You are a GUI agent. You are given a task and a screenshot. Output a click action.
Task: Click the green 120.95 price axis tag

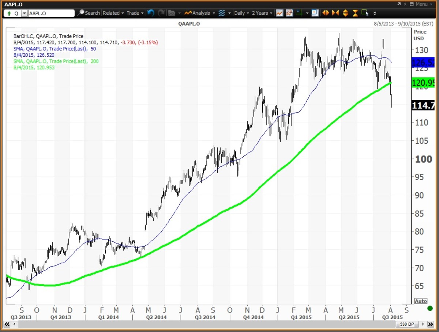(x=423, y=83)
